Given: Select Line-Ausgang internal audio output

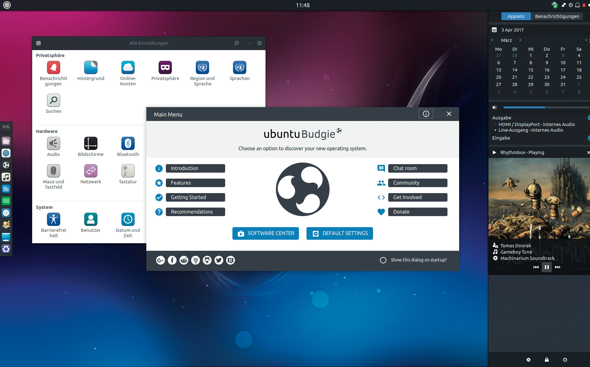Looking at the screenshot, I should [x=531, y=130].
